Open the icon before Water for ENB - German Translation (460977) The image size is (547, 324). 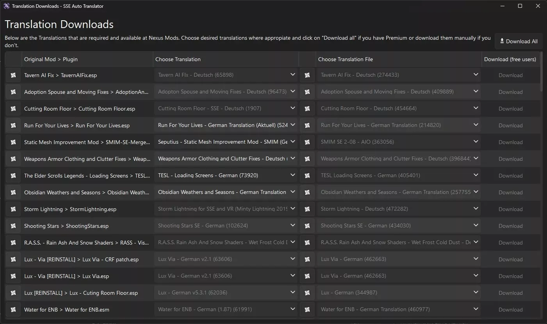coord(307,310)
